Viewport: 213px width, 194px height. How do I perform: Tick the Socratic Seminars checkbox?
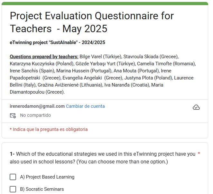tap(13, 189)
